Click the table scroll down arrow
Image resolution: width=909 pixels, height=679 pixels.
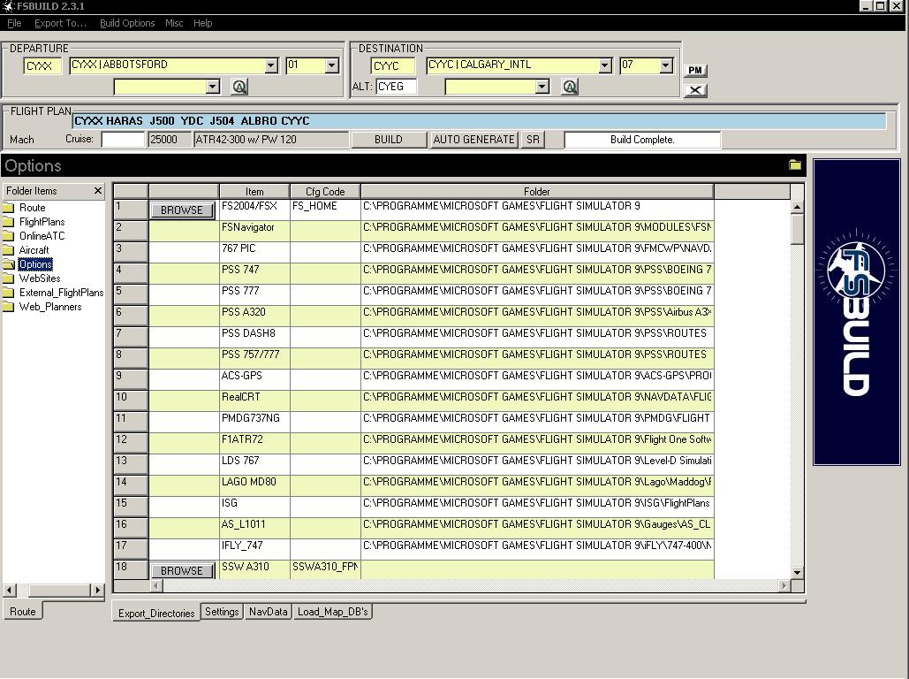[797, 572]
